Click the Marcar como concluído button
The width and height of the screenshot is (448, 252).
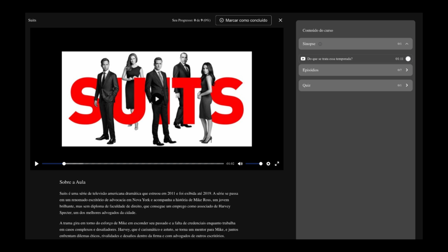tap(243, 20)
